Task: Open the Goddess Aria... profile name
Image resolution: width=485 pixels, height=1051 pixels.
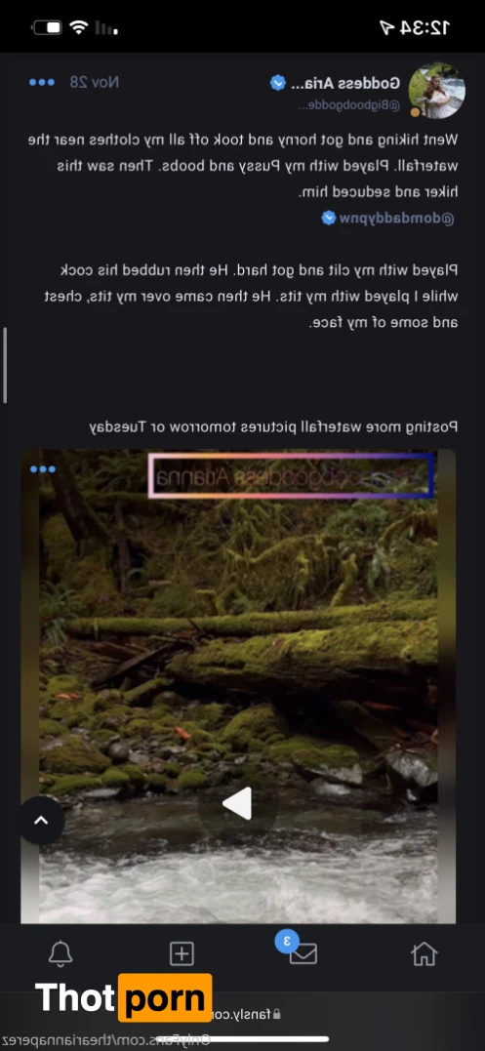Action: [x=345, y=83]
